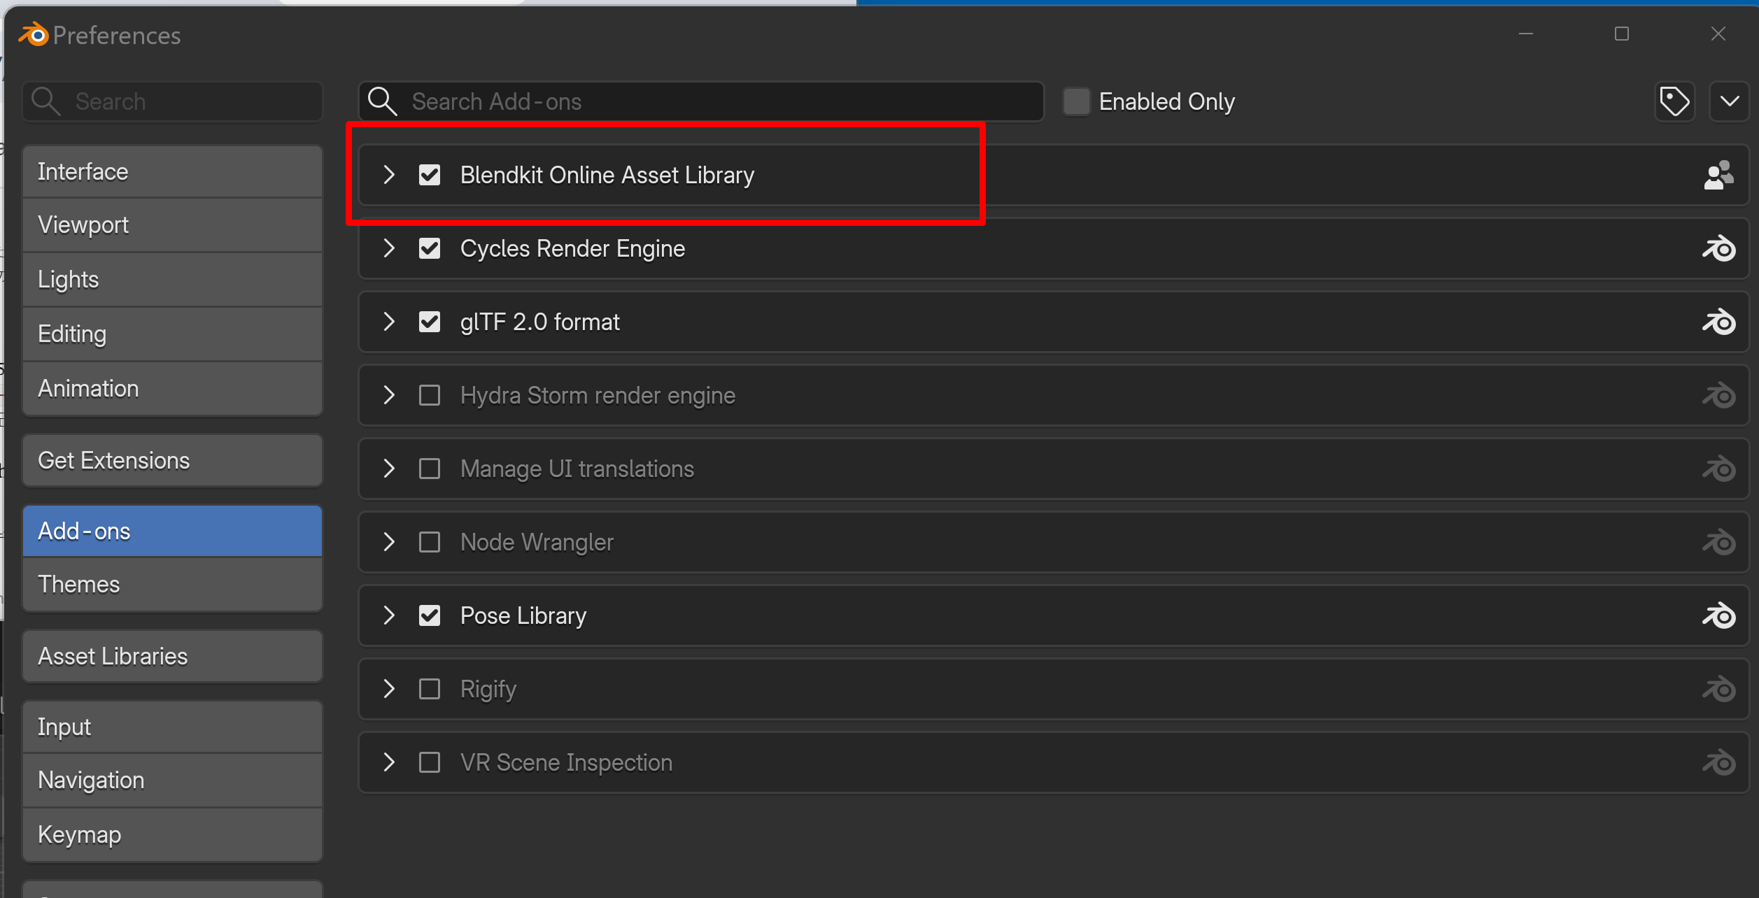Open the Input preferences section
This screenshot has width=1759, height=898.
coord(172,727)
